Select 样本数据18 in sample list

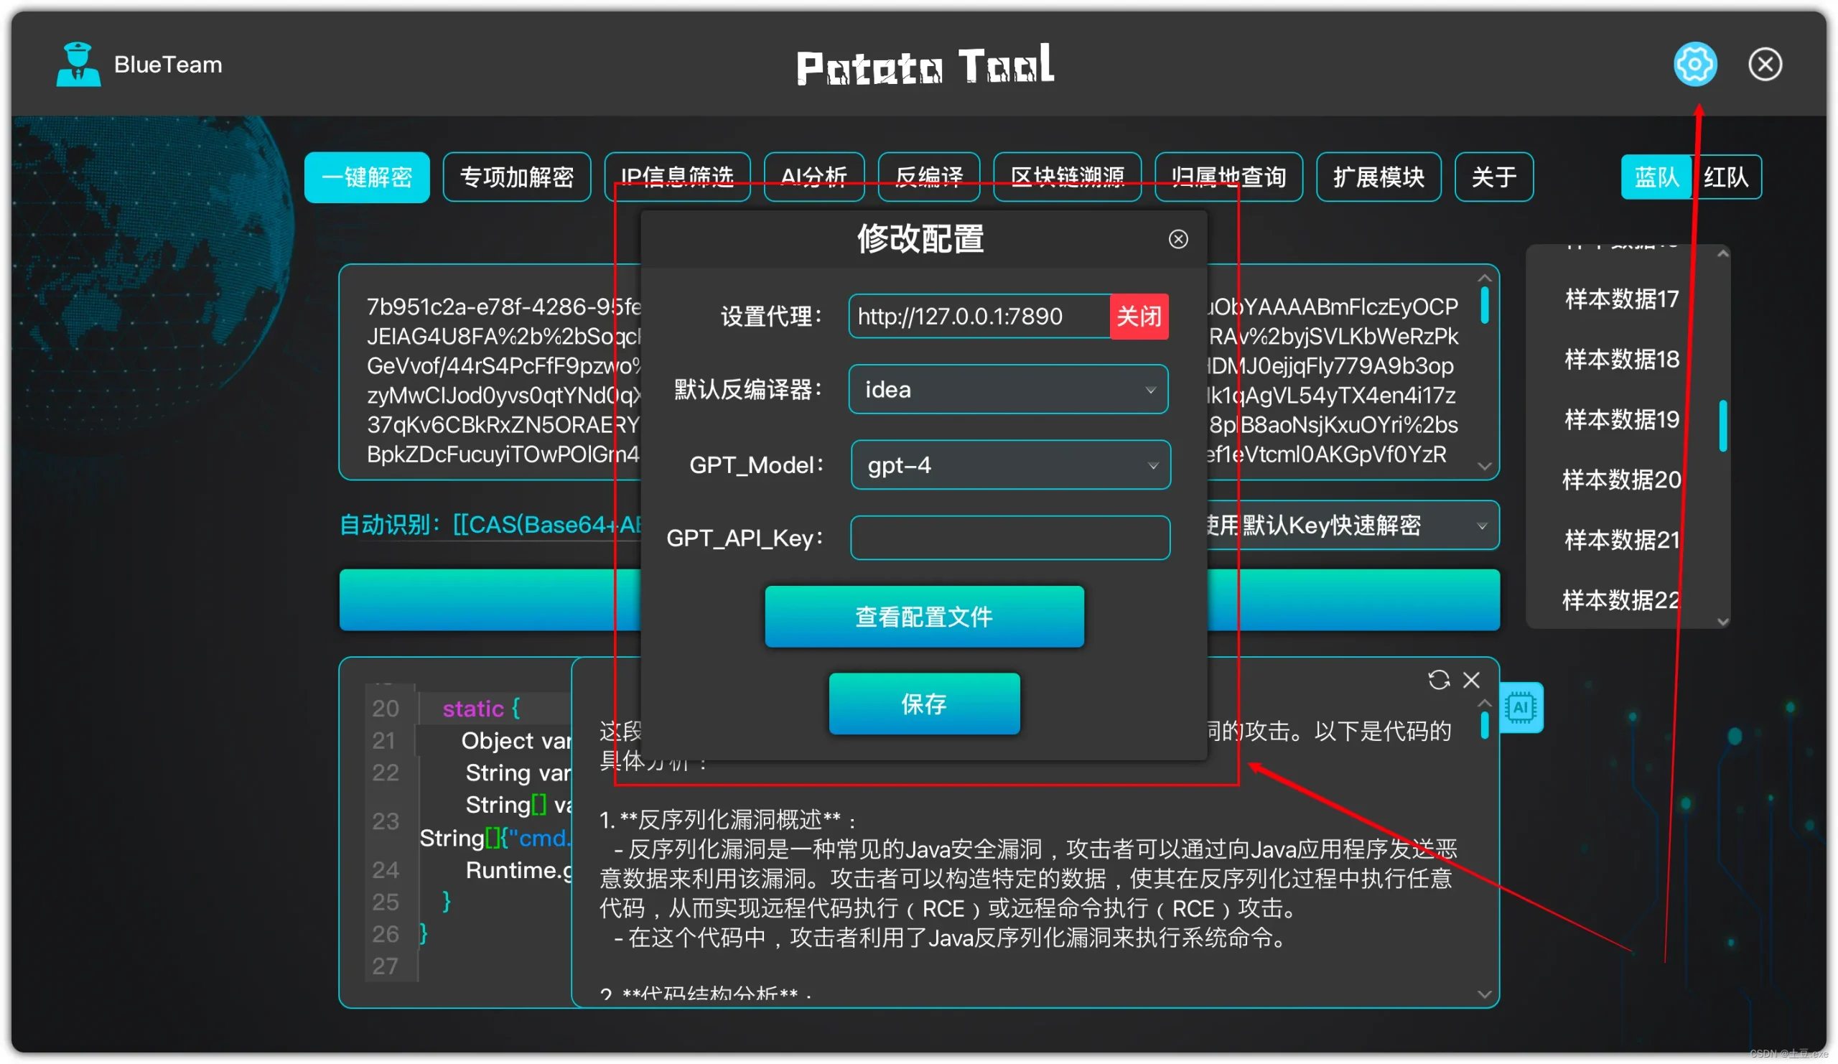1621,360
